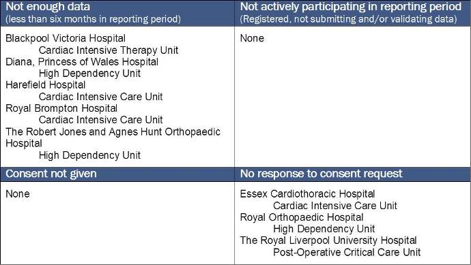Click The Royal Liverpool University Hospital
This screenshot has width=471, height=265.
328,240
